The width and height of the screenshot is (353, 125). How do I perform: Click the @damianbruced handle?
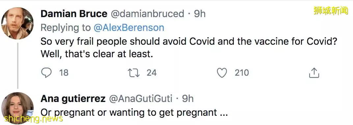coord(148,14)
